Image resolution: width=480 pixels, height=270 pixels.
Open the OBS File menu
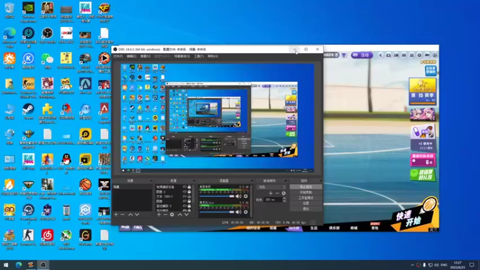click(118, 56)
